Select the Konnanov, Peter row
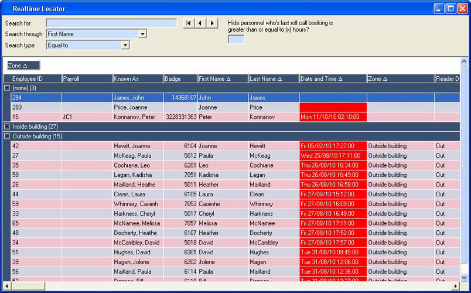 135,117
